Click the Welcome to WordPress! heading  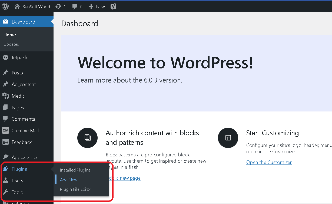165,62
